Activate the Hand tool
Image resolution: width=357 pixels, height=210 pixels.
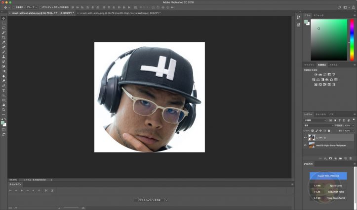[4, 105]
